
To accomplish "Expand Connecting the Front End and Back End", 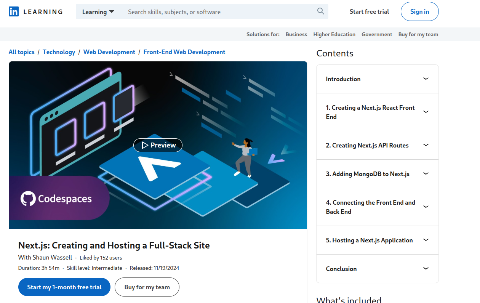I will coord(377,207).
